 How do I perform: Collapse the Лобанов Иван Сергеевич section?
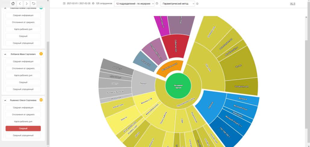tap(5, 54)
